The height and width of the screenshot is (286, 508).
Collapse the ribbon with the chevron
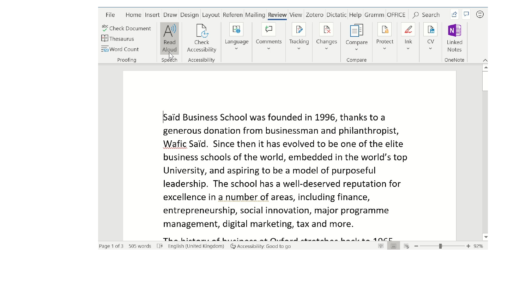tap(485, 60)
